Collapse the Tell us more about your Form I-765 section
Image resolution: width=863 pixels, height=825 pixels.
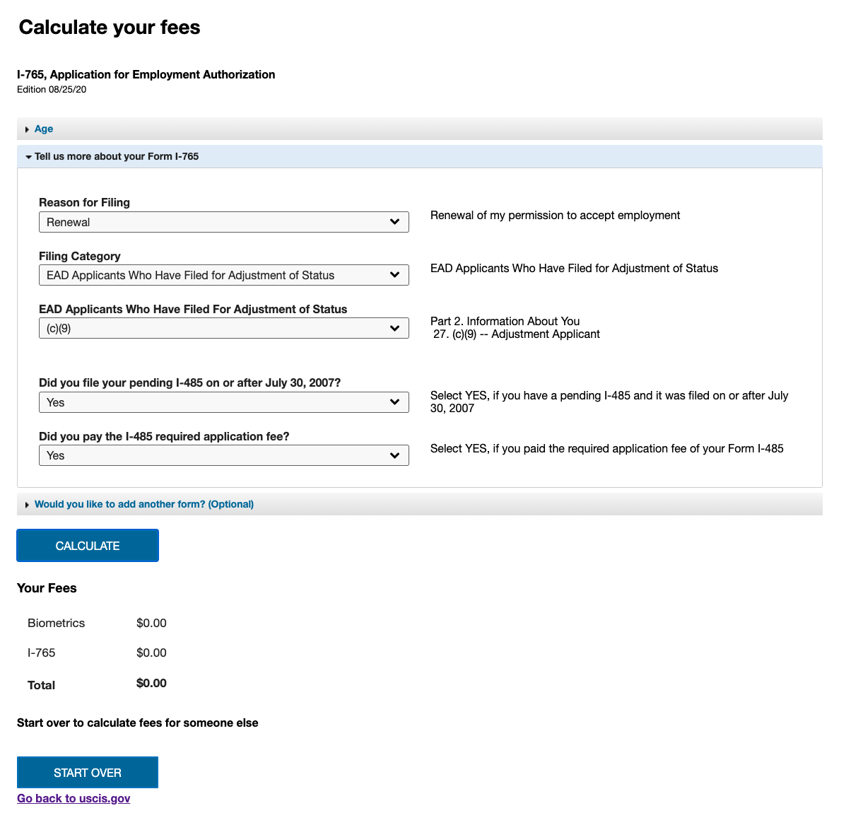[419, 156]
